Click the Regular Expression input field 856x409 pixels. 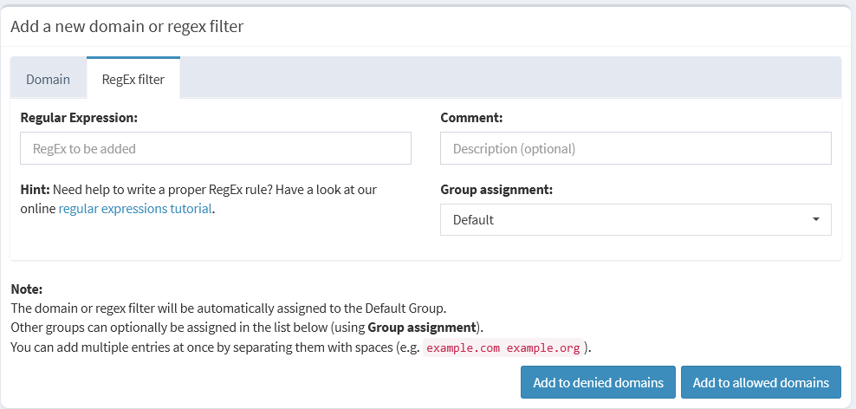point(215,148)
